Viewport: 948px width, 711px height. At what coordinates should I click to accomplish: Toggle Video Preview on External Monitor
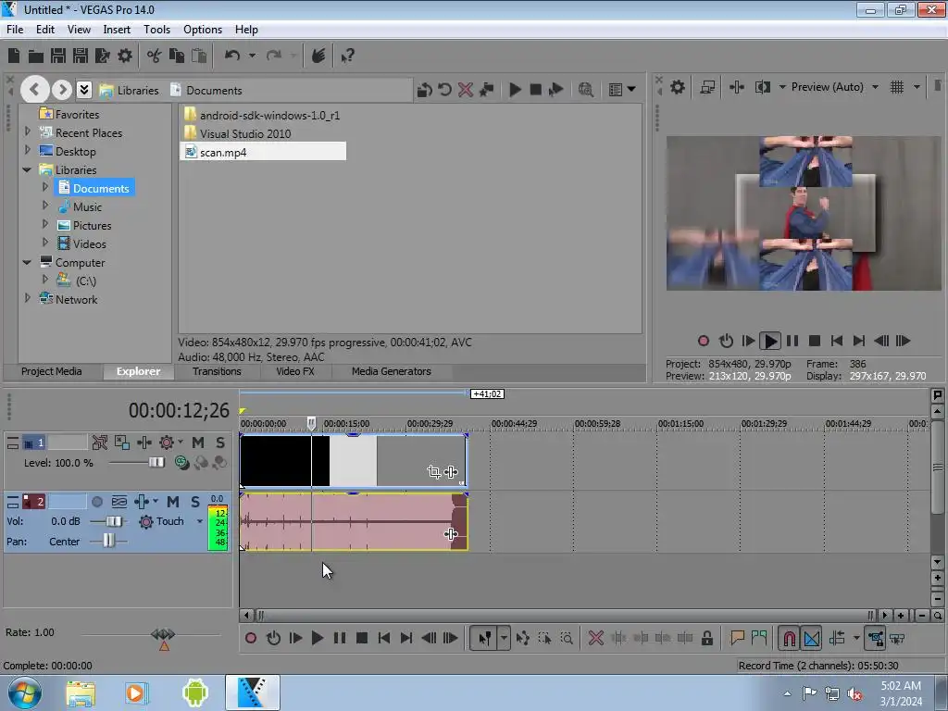tap(707, 87)
